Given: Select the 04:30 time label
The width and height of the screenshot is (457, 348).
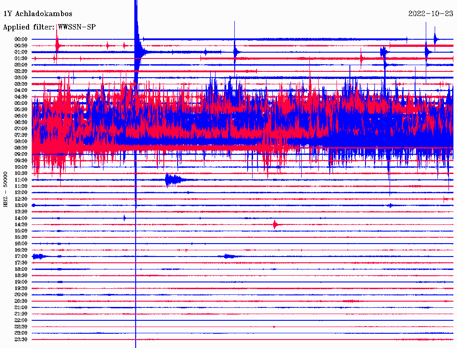Looking at the screenshot, I should pos(21,97).
